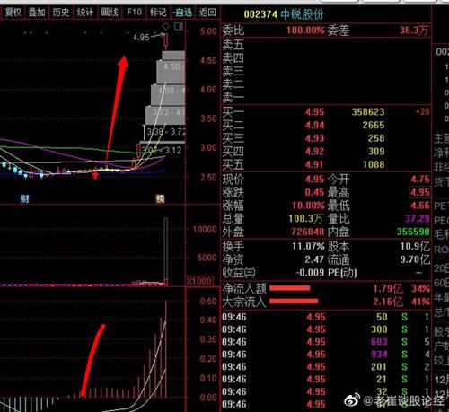Click the stock title 002374 中锐股份

click(x=284, y=14)
